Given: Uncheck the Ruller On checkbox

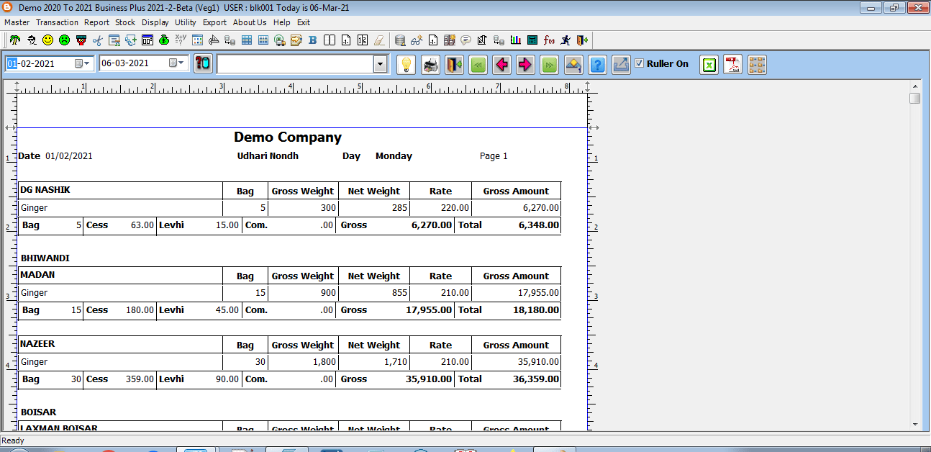Looking at the screenshot, I should click(x=639, y=63).
